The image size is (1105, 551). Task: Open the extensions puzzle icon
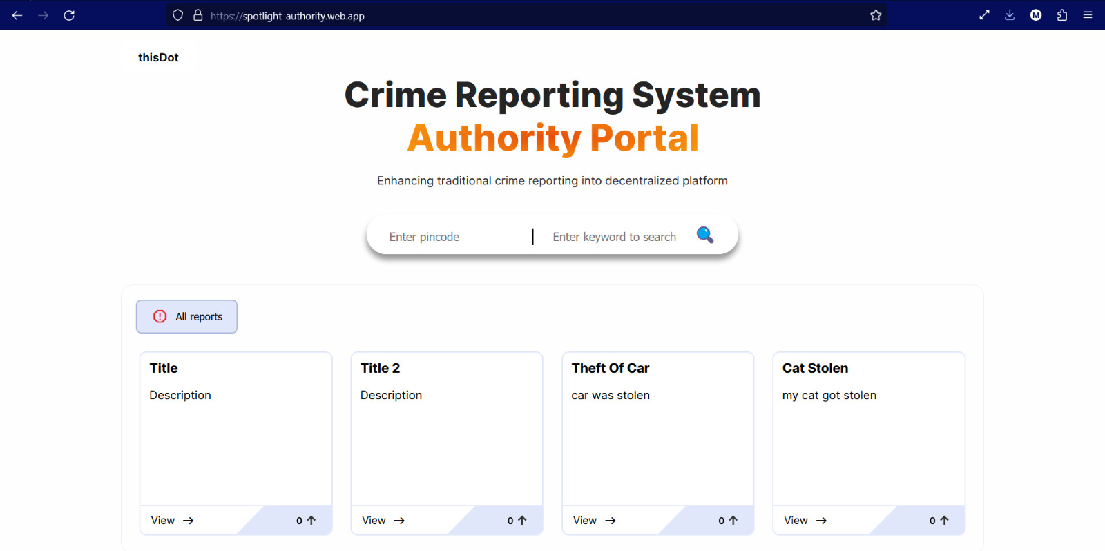coord(1062,15)
